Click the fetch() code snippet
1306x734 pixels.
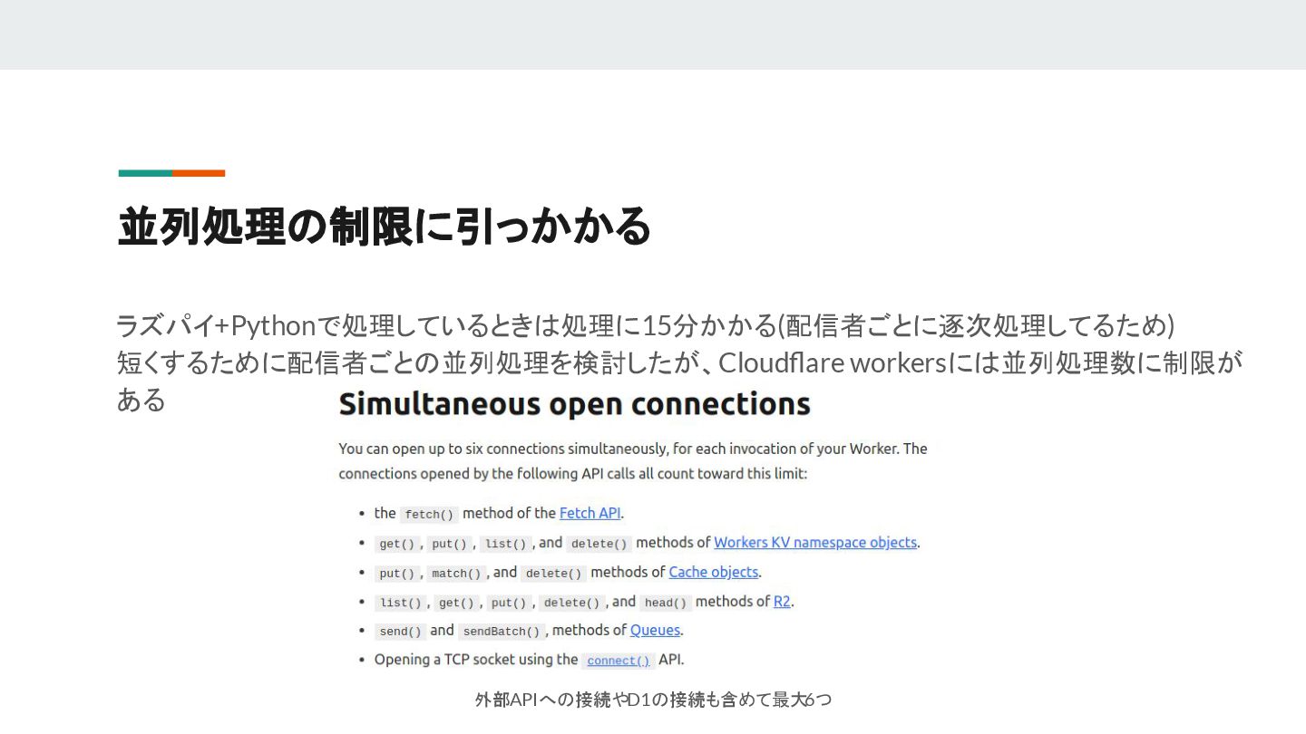(429, 515)
